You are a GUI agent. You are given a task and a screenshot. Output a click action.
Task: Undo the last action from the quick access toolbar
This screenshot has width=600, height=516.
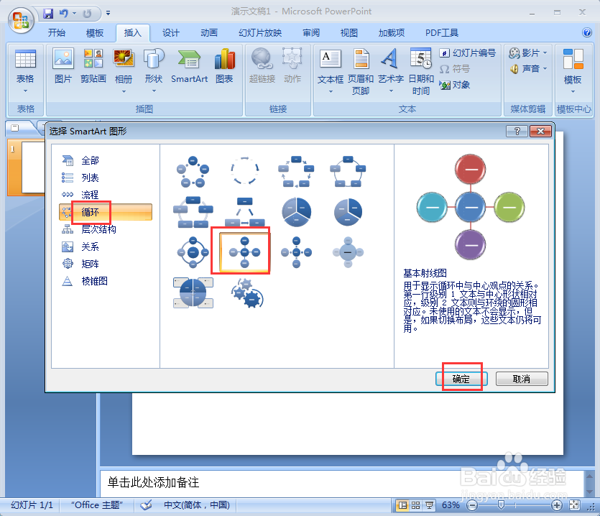coord(63,14)
